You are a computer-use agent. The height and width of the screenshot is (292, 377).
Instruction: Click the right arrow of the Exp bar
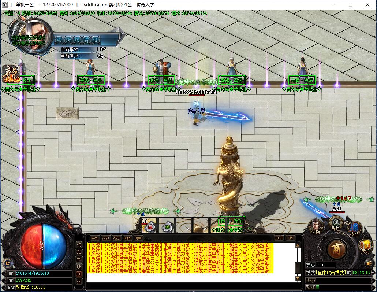click(x=373, y=280)
